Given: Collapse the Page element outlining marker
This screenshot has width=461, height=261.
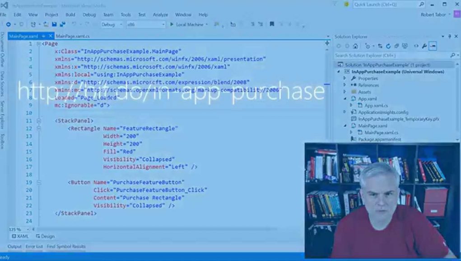Looking at the screenshot, I should tap(38, 44).
